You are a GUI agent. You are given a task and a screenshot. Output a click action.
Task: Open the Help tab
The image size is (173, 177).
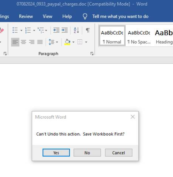67,17
